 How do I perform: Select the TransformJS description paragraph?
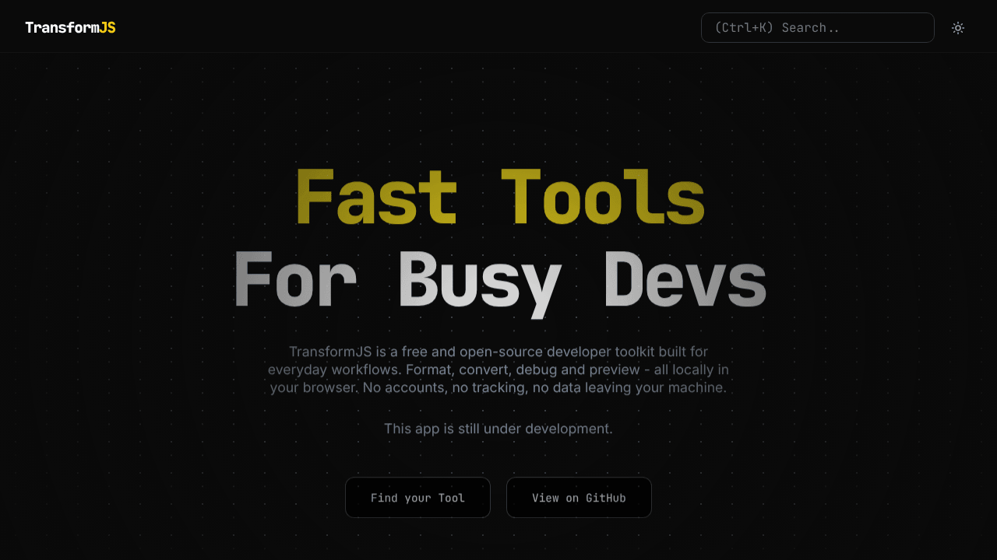click(498, 369)
